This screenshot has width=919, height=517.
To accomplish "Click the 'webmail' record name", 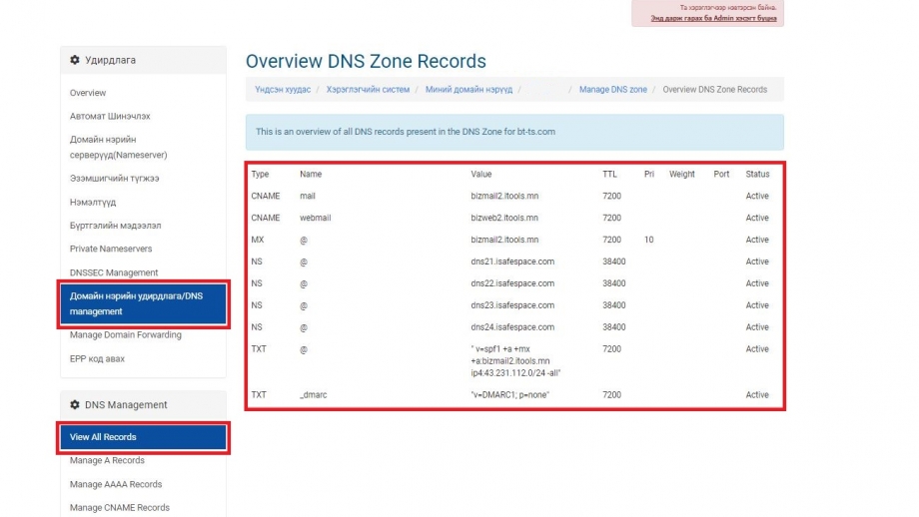I will [316, 218].
